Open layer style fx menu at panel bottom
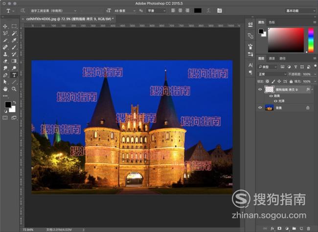Image resolution: width=318 pixels, height=232 pixels. pos(272,229)
